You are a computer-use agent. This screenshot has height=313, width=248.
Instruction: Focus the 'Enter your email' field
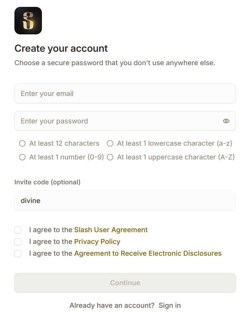(125, 94)
